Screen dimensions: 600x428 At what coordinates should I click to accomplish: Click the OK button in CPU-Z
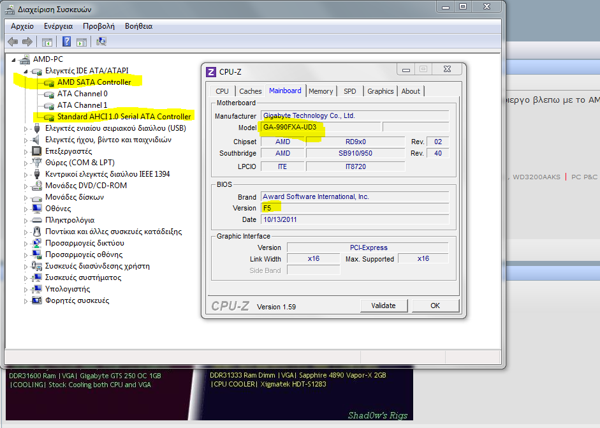435,306
